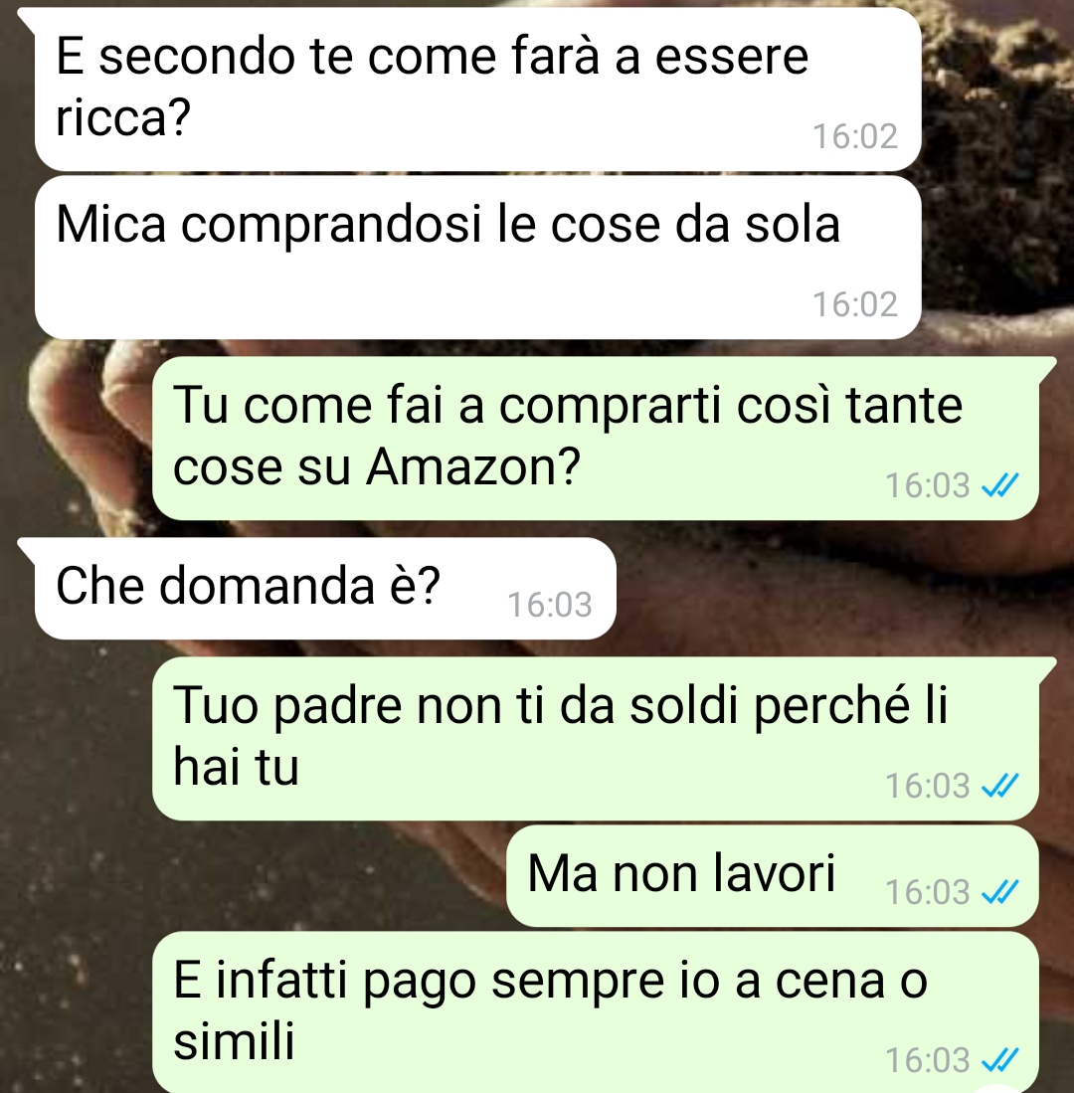Viewport: 1074px width, 1093px height.
Task: Select the "Mica comprandosi le cose da sola" bubble
Action: tap(478, 258)
